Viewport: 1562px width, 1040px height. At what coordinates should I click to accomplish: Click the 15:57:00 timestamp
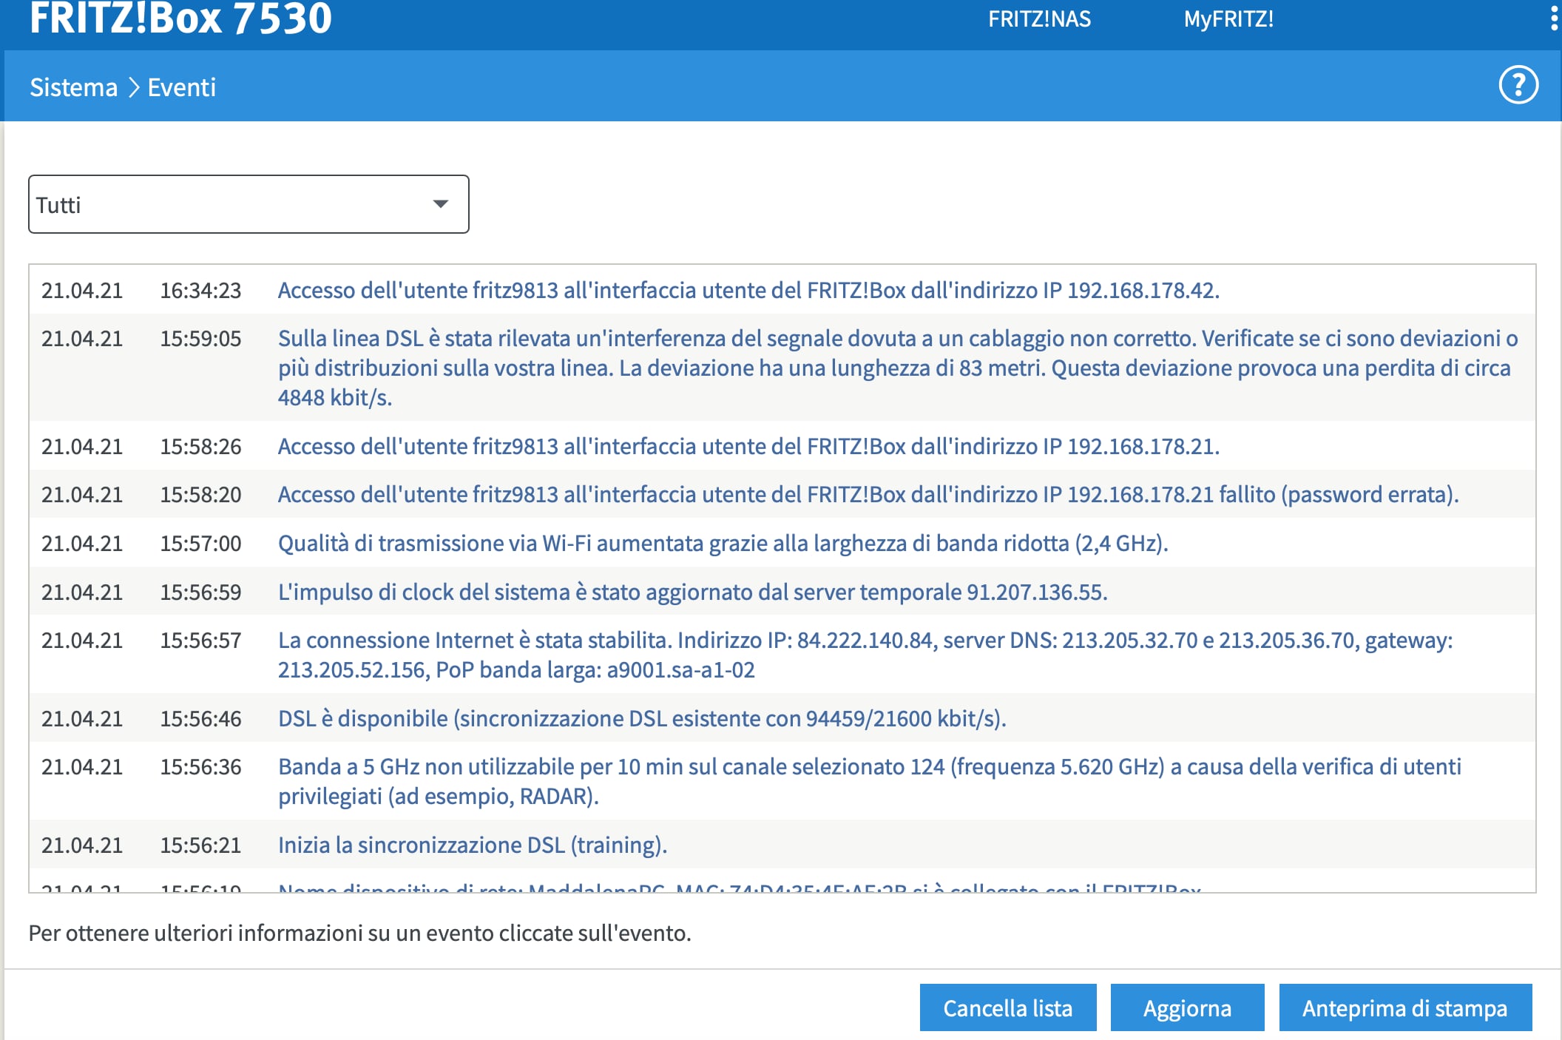point(201,543)
